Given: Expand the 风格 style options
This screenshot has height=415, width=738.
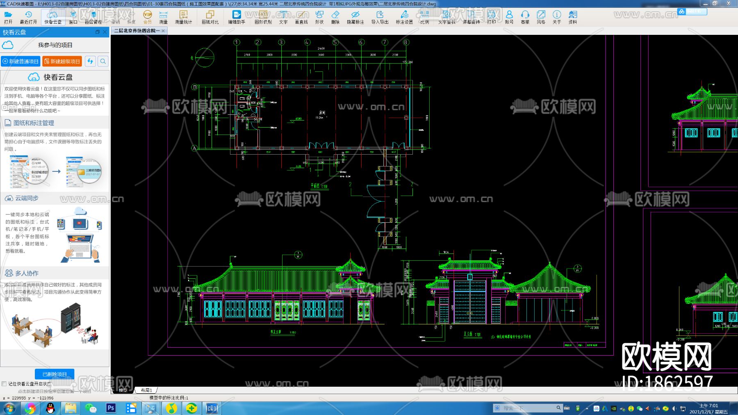Looking at the screenshot, I should pyautogui.click(x=541, y=17).
